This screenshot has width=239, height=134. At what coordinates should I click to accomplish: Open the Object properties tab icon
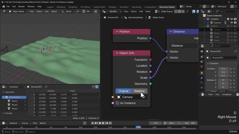202,73
